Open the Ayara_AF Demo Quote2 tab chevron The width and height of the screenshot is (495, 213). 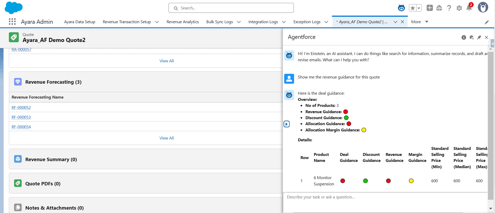pyautogui.click(x=395, y=22)
